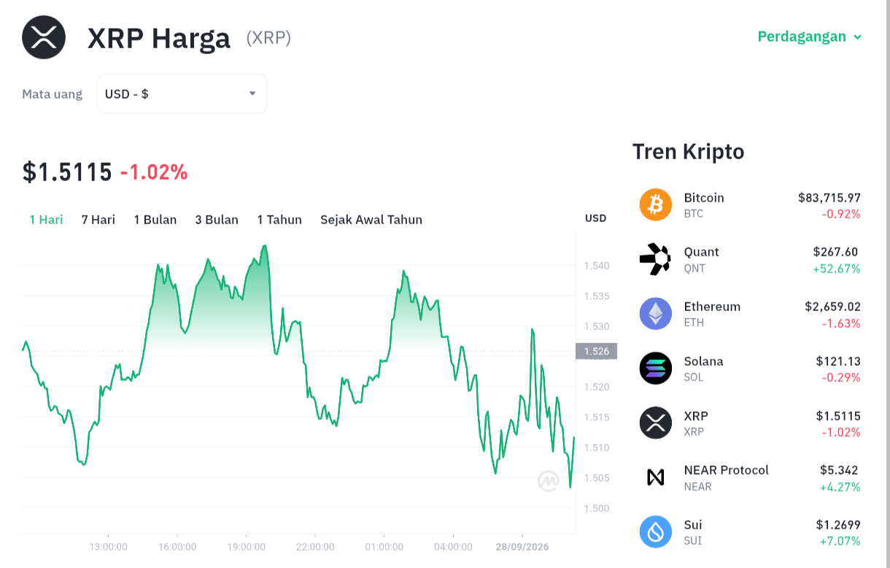Viewport: 890px width, 568px height.
Task: Select the 1 Bulan timeframe
Action: coord(155,220)
